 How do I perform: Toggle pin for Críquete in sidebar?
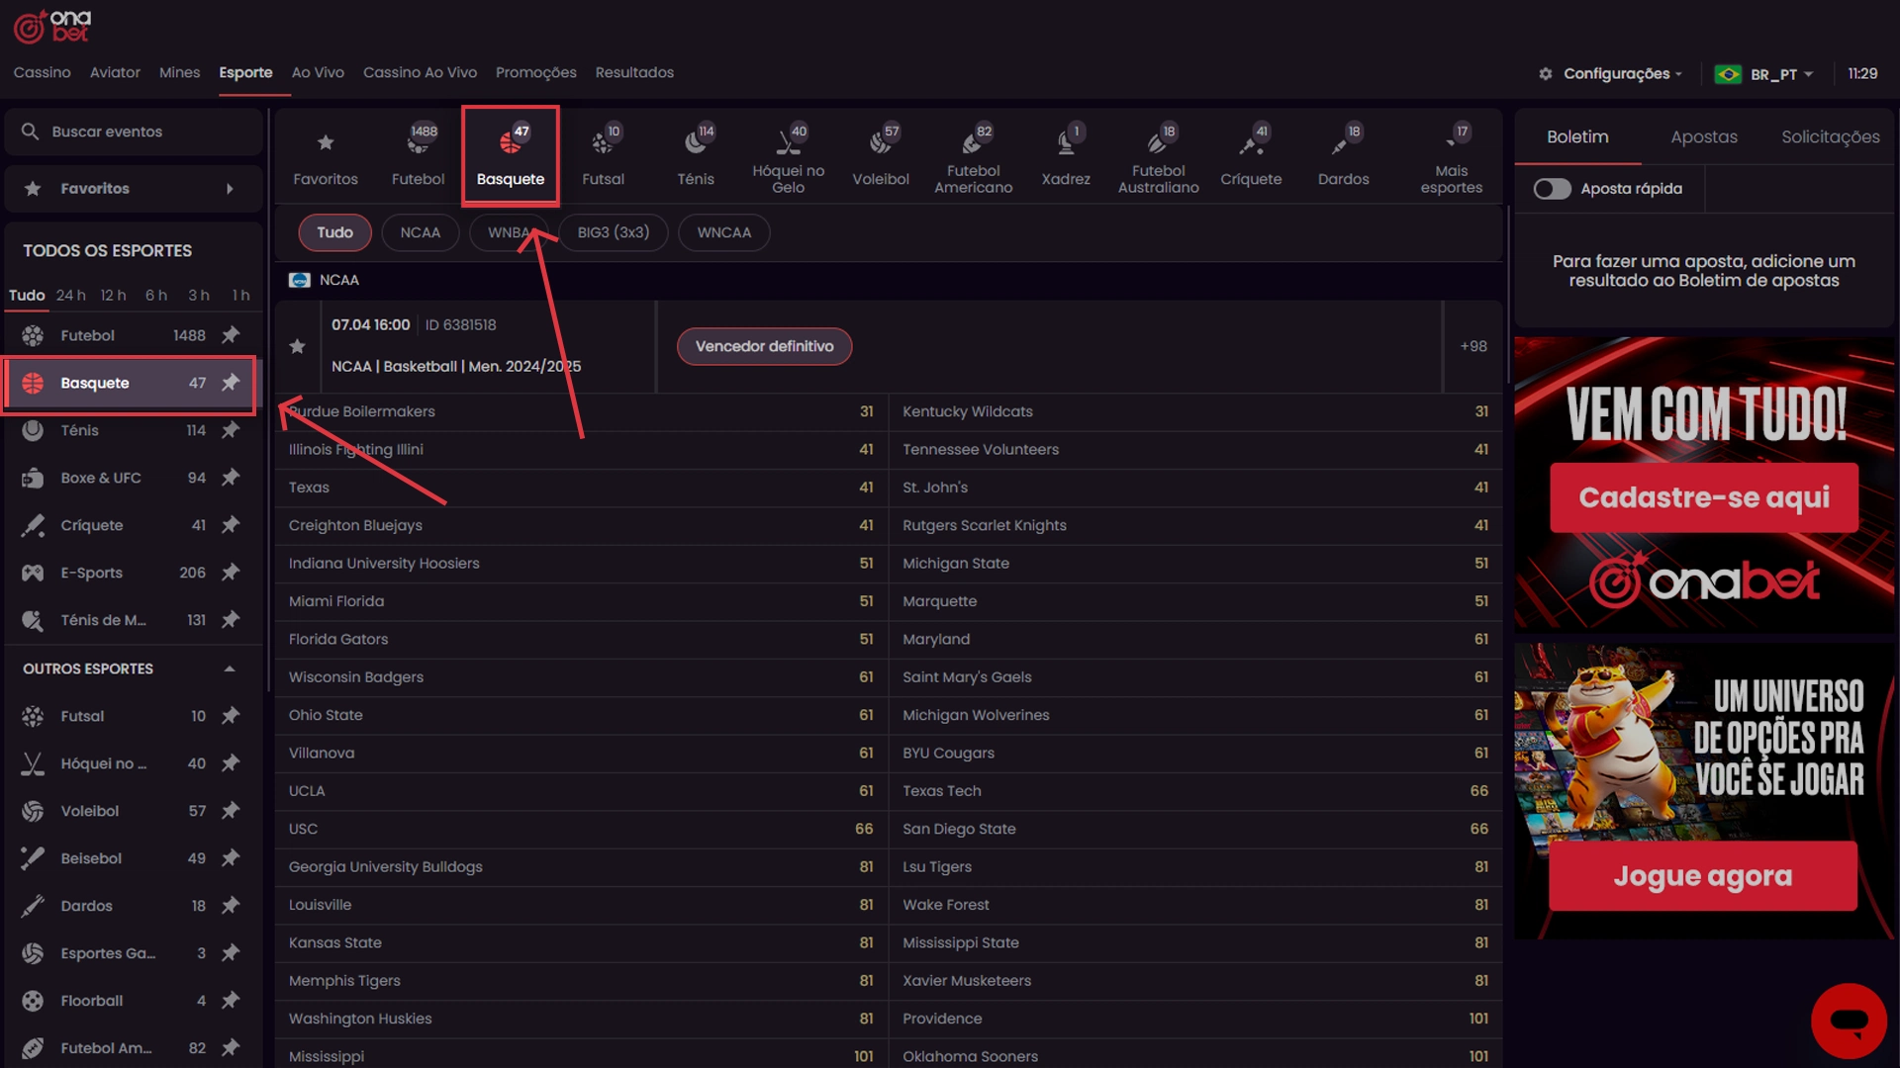(x=231, y=525)
